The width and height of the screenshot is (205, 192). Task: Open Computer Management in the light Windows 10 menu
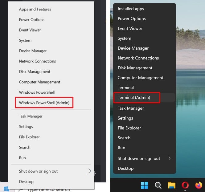[51, 82]
